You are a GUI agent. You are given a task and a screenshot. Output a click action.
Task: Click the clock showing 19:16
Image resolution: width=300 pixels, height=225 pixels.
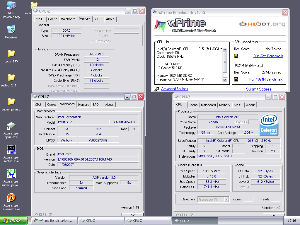click(292, 221)
